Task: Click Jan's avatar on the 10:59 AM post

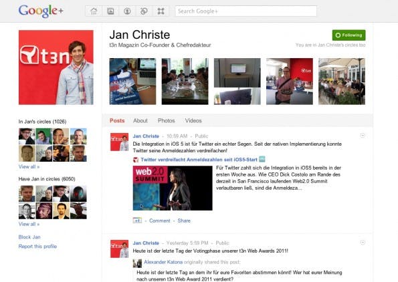Action: (119, 142)
